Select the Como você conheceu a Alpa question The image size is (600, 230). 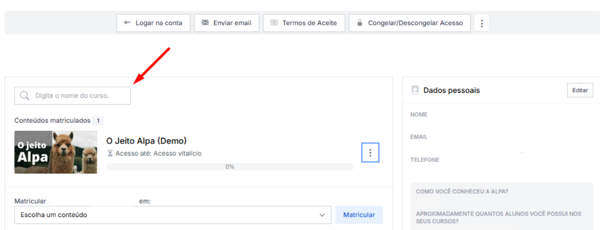coord(465,192)
